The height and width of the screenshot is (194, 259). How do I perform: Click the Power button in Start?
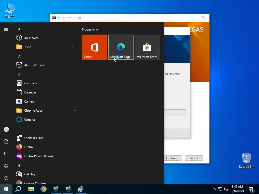tap(6, 178)
